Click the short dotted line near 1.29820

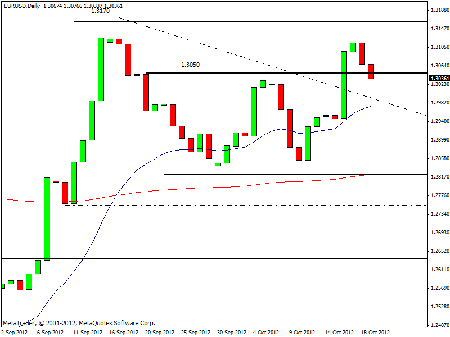pos(337,99)
